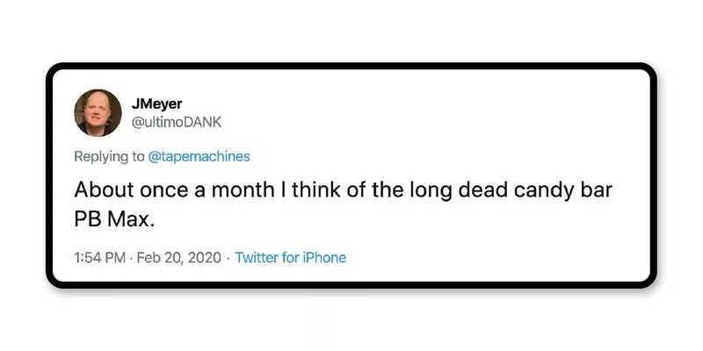Click the word "Twitter" in the source link

click(x=256, y=257)
